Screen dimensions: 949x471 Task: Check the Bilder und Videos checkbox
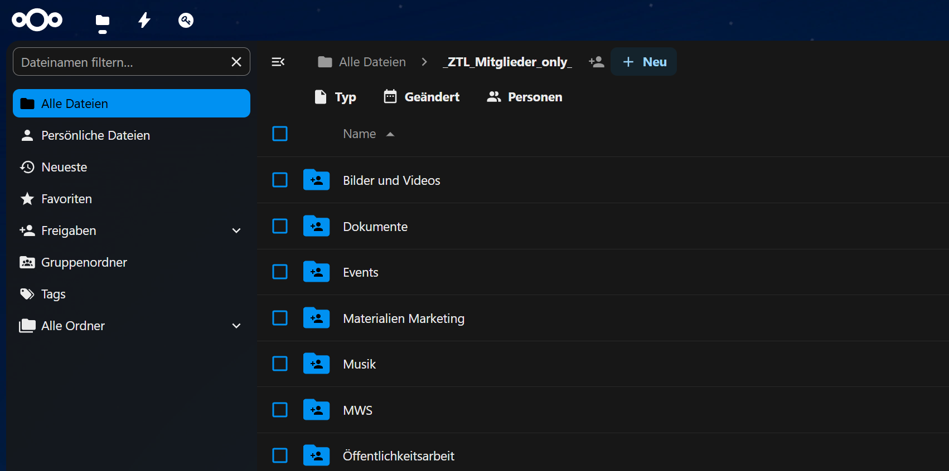tap(280, 180)
